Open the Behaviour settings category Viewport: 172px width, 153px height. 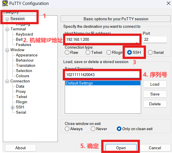tap(25, 60)
